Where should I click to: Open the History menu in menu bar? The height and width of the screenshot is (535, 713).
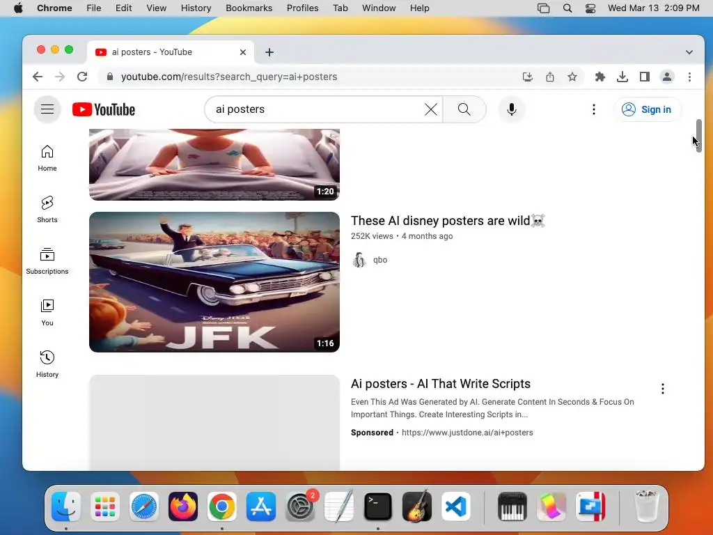[196, 8]
